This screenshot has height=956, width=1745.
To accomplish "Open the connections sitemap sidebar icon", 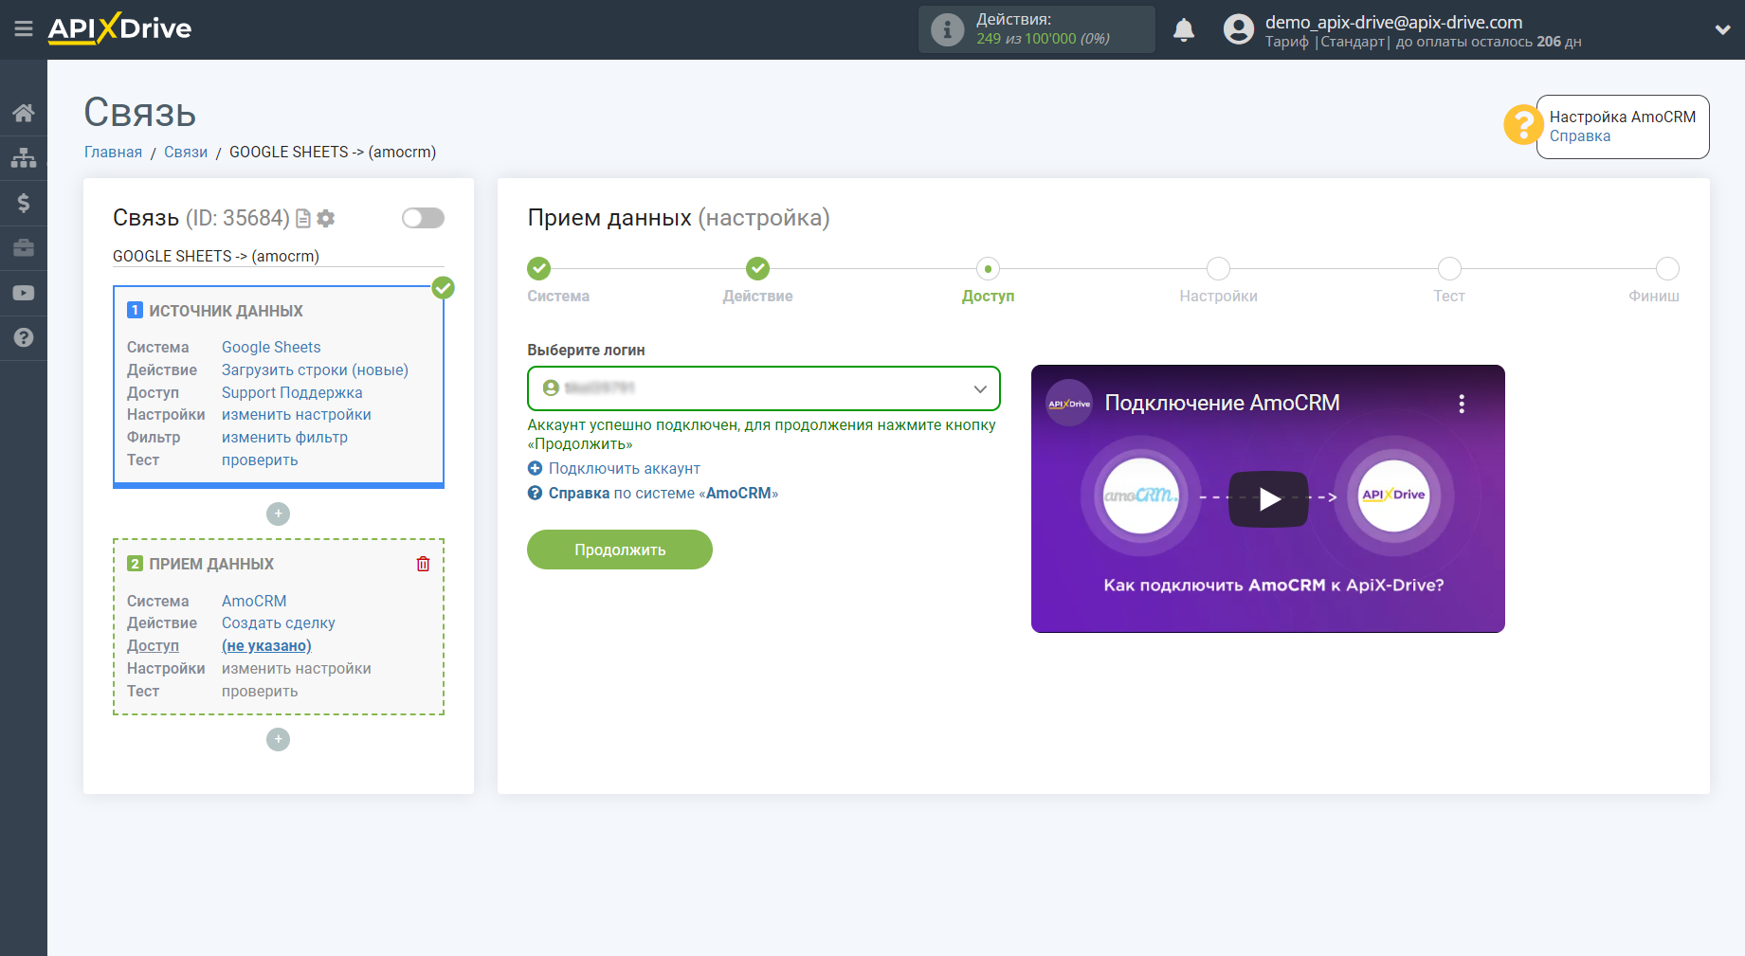I will coord(24,157).
